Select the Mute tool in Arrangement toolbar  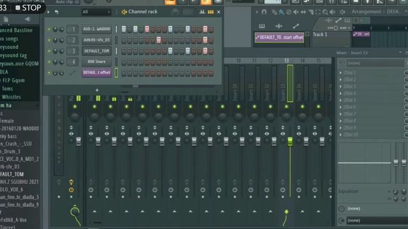296,12
